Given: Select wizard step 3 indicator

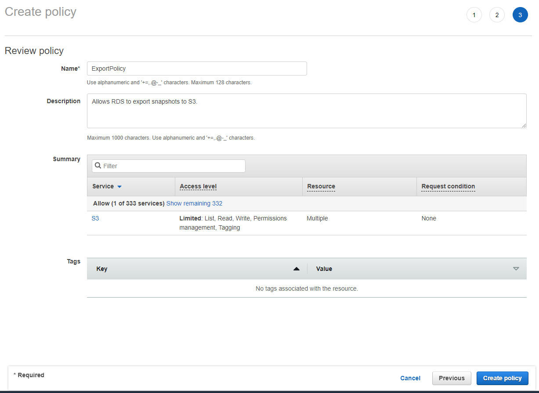Looking at the screenshot, I should (520, 15).
